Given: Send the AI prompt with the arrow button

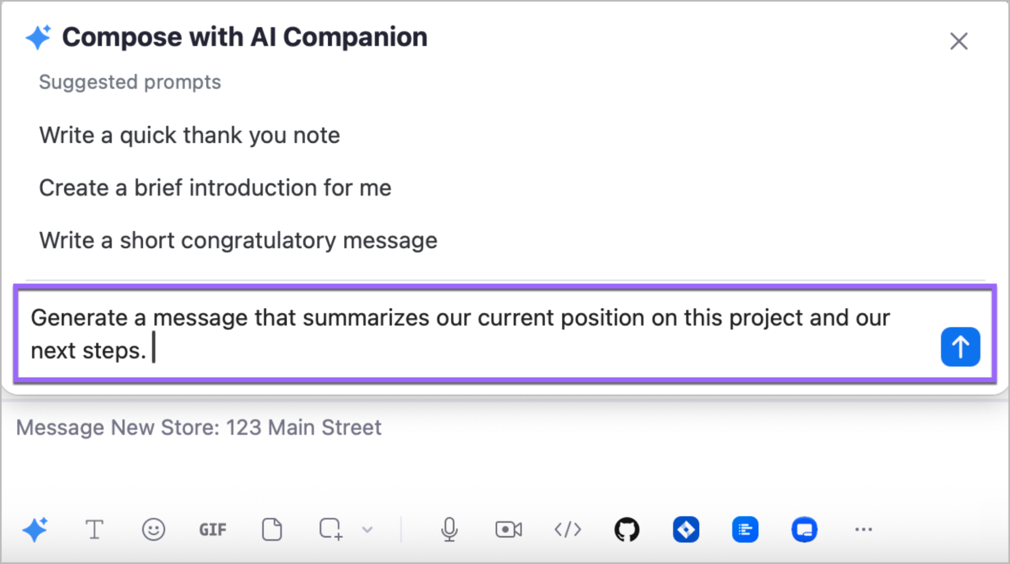Looking at the screenshot, I should (960, 346).
